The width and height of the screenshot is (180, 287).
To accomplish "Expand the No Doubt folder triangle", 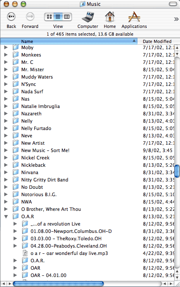I will coord(6,187).
